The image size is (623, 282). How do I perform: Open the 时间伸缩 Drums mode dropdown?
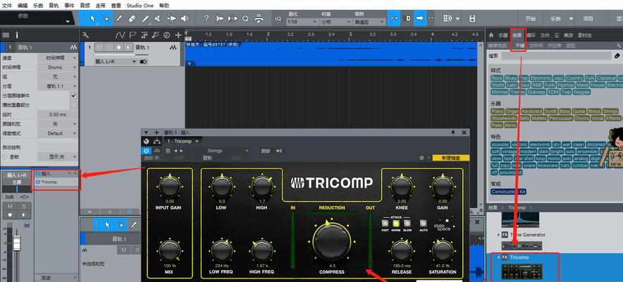pos(58,67)
